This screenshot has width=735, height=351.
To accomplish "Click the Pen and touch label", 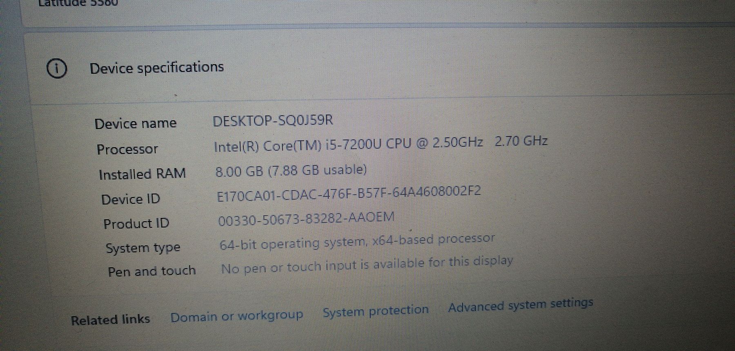I will pyautogui.click(x=152, y=271).
